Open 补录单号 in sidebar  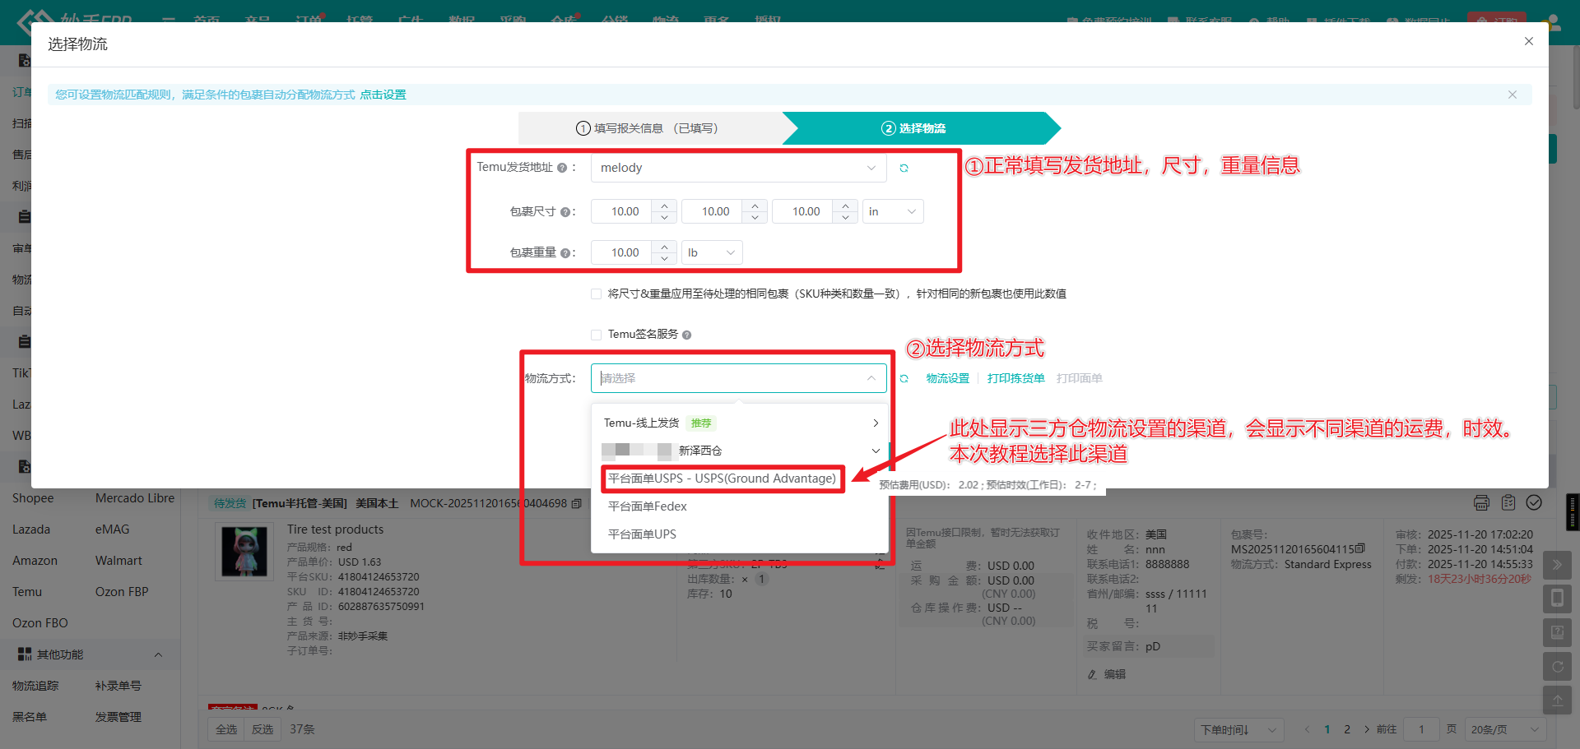tap(118, 686)
